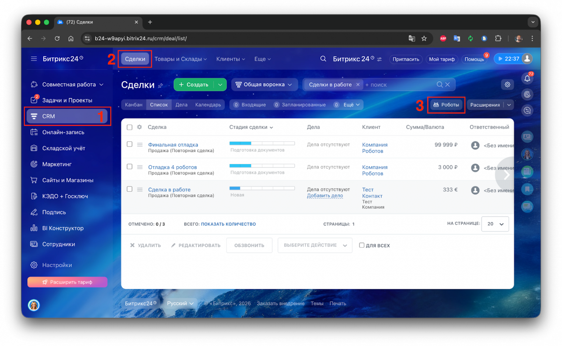Open the Сделки top menu tab

pos(135,59)
